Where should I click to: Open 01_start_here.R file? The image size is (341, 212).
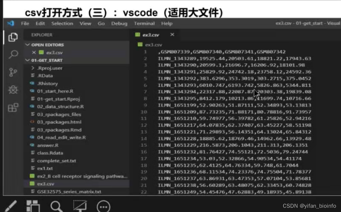(x=55, y=91)
